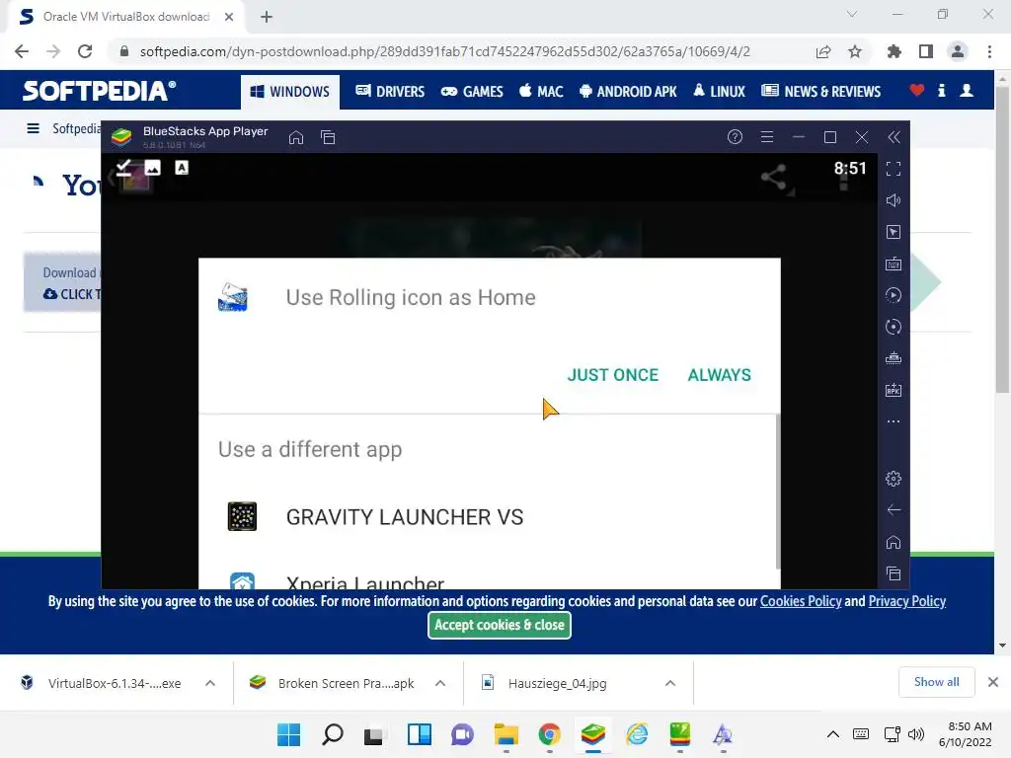
Task: Collapse BlueStacks sidebar with double-chevron icon
Action: [x=894, y=136]
